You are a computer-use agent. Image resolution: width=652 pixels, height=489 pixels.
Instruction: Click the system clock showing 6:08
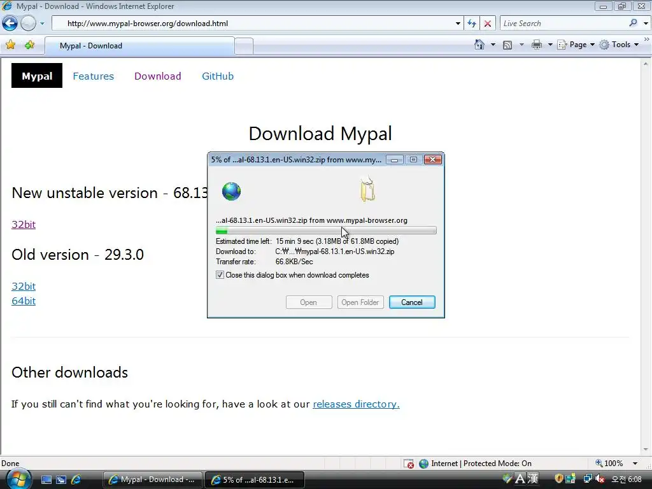tap(627, 479)
